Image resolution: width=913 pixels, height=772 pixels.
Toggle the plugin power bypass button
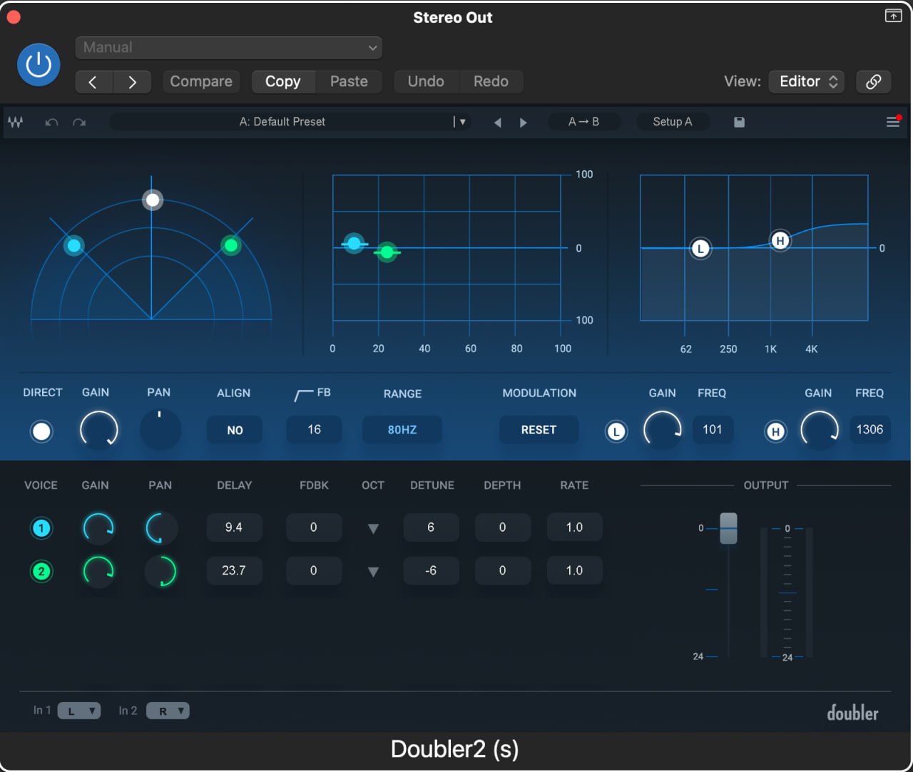coord(39,65)
